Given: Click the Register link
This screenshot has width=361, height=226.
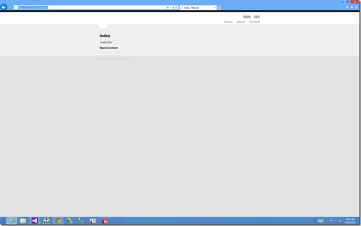Looking at the screenshot, I should tap(247, 16).
